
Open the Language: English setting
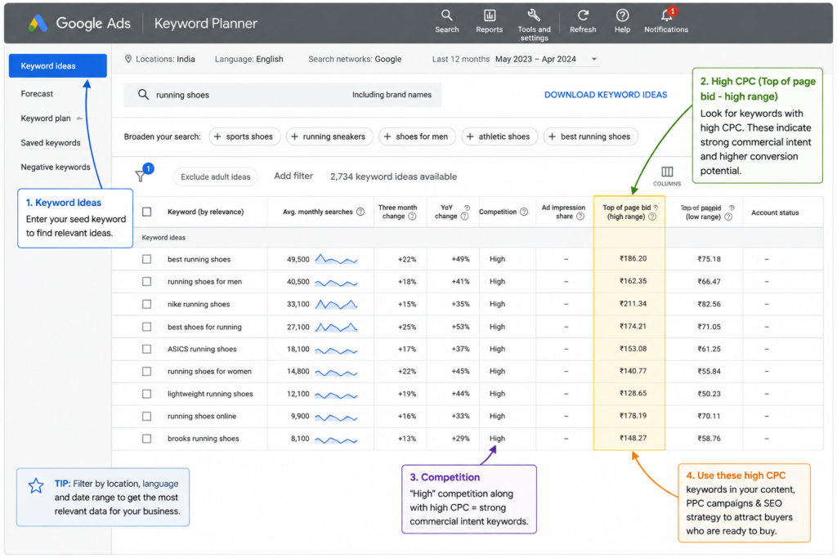[x=248, y=59]
